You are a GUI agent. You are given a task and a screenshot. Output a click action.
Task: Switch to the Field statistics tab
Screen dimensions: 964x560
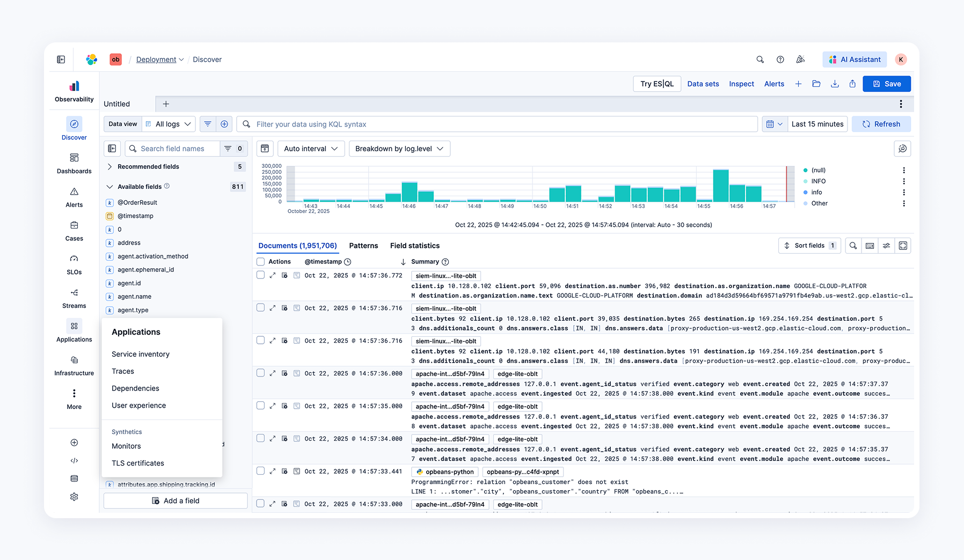(x=415, y=246)
